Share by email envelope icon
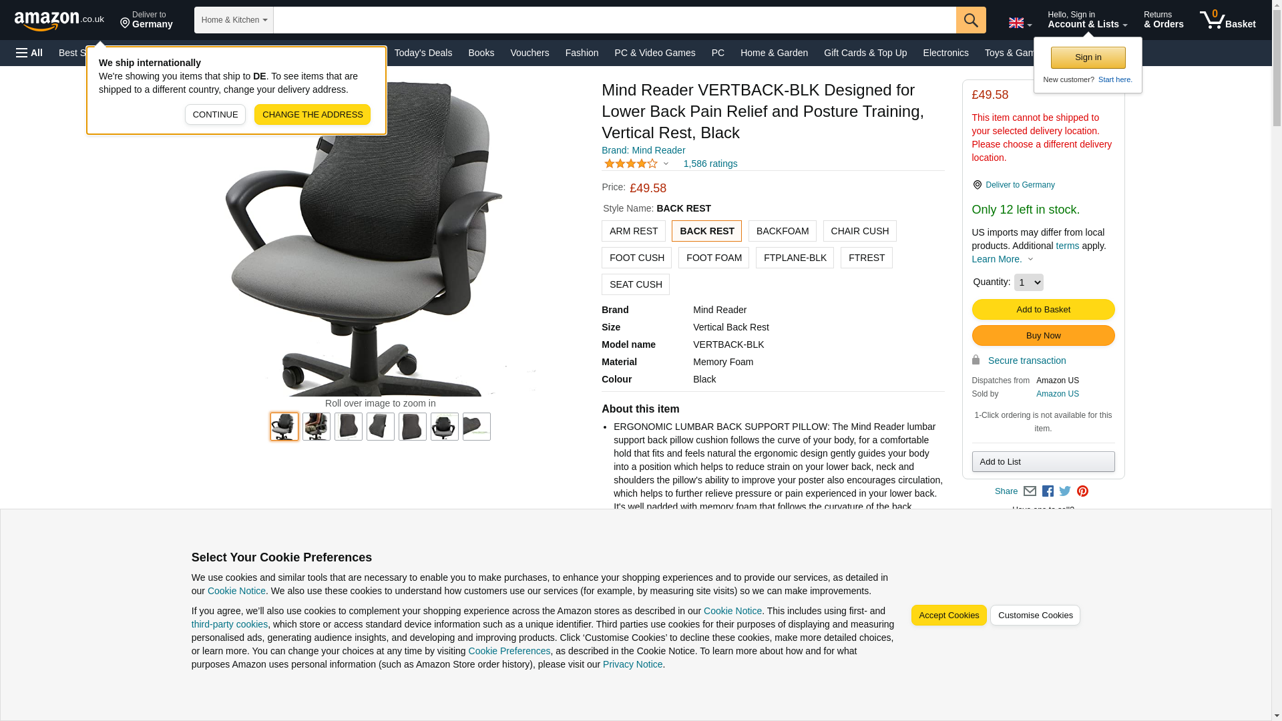 1030,491
